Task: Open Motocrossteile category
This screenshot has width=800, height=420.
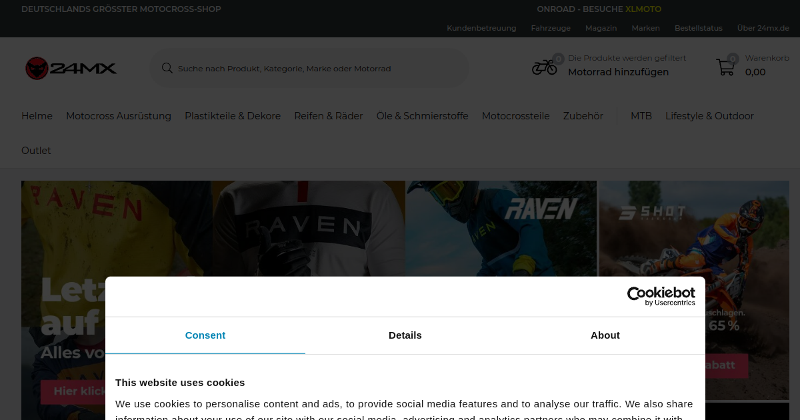Action: pos(516,116)
